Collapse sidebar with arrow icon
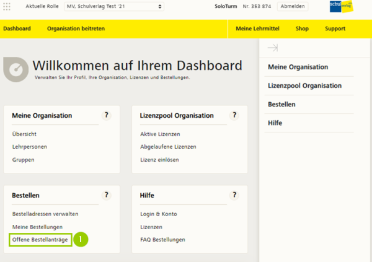 pyautogui.click(x=273, y=48)
